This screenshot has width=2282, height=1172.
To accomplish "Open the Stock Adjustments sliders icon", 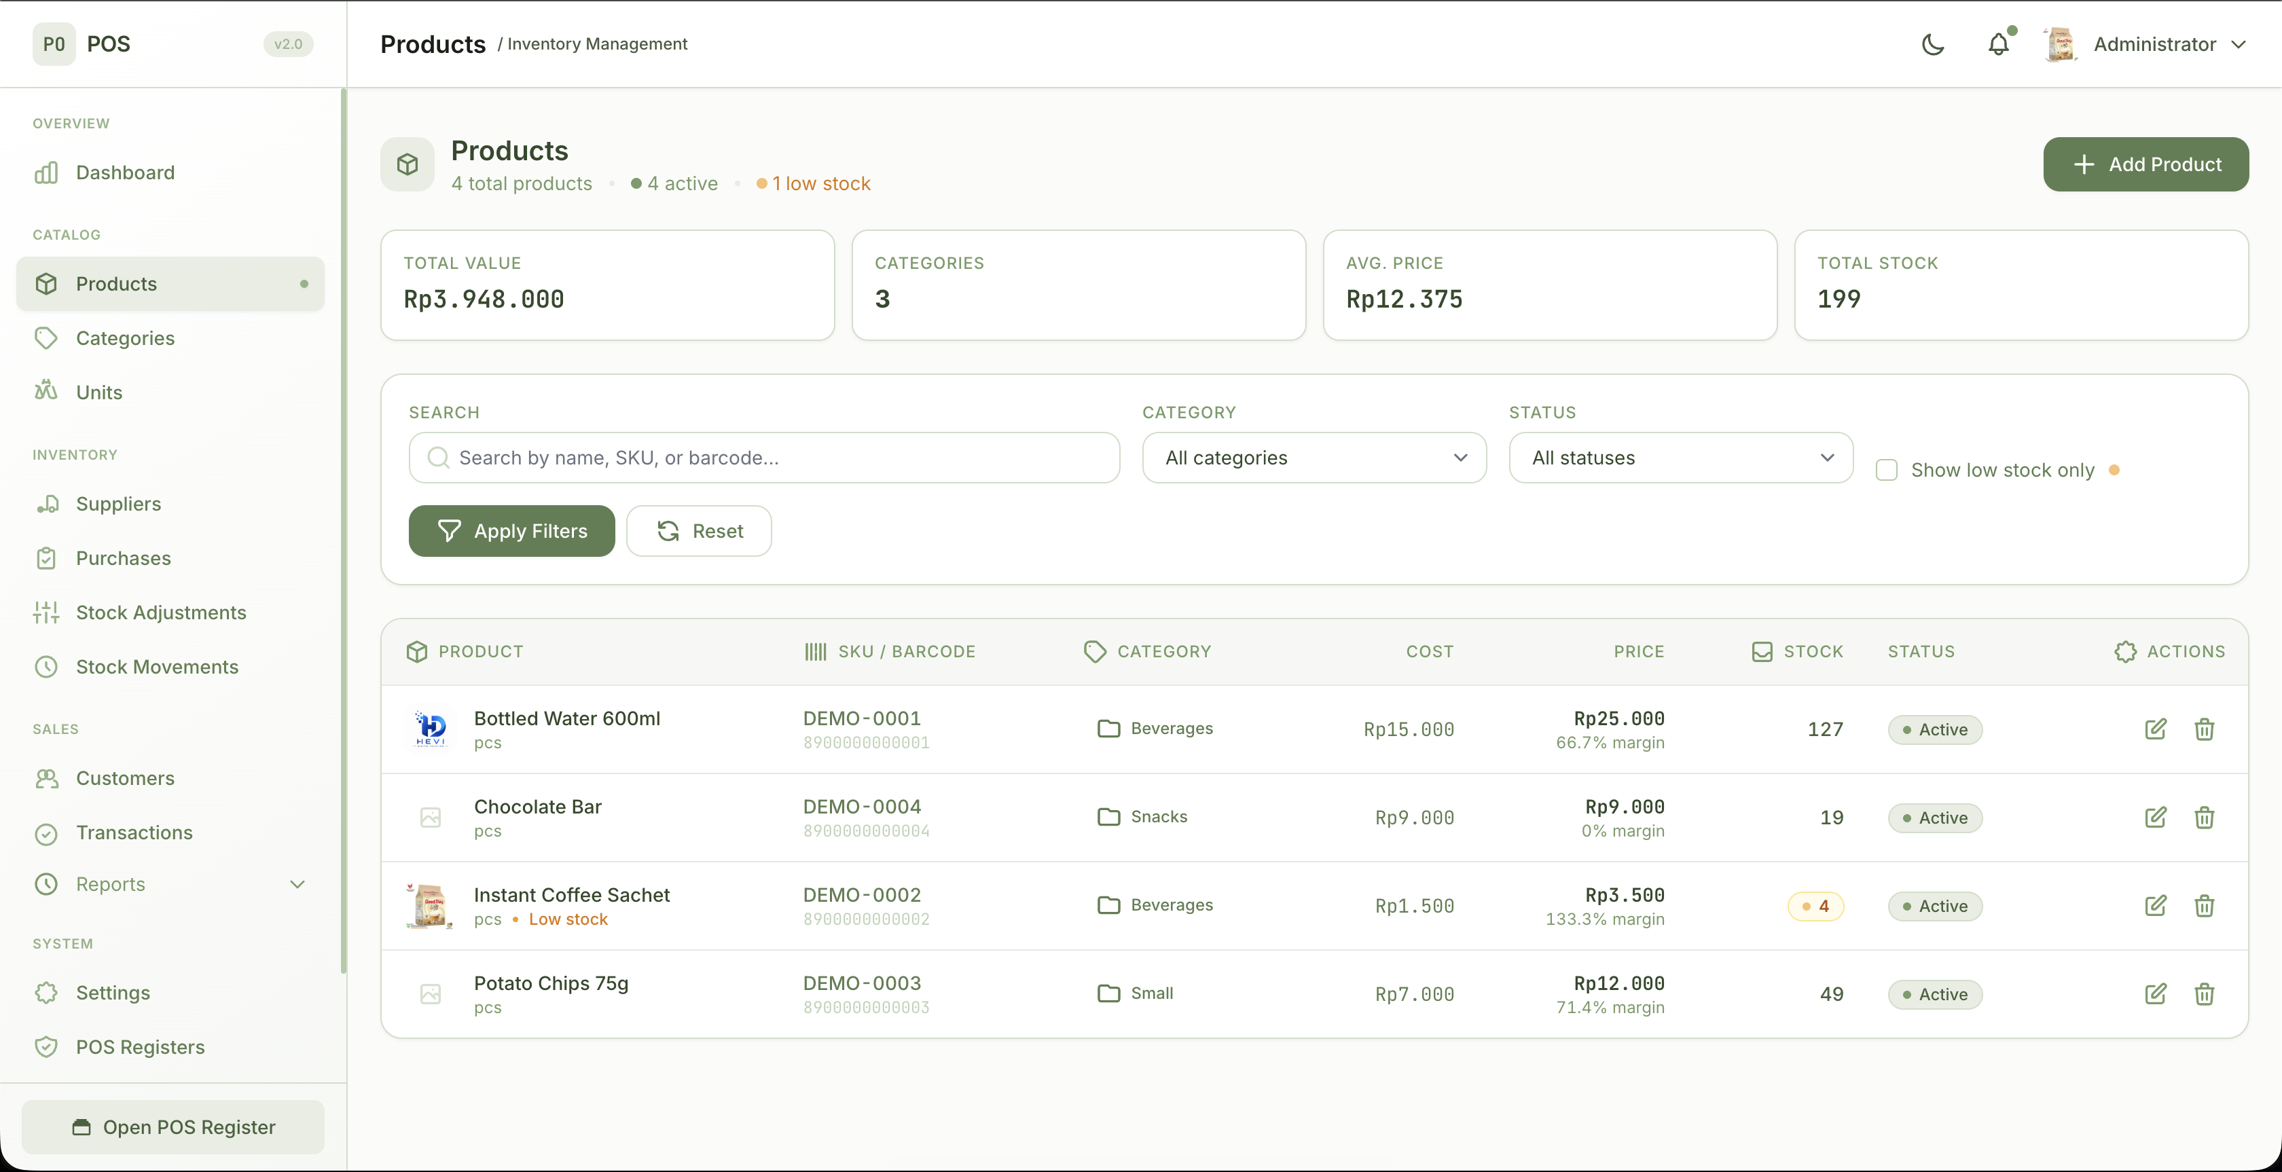I will (x=46, y=612).
